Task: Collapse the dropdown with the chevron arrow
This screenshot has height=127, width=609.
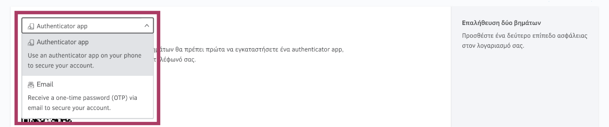Action: click(147, 26)
